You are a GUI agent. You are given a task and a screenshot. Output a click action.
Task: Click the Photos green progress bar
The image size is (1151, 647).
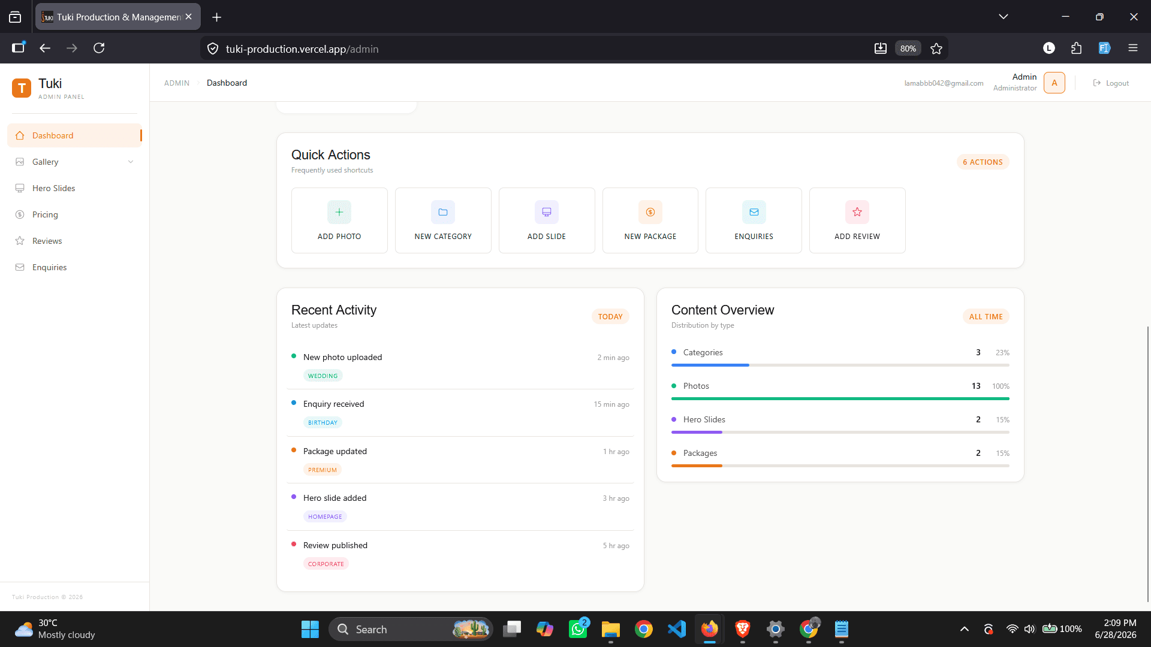tap(840, 398)
